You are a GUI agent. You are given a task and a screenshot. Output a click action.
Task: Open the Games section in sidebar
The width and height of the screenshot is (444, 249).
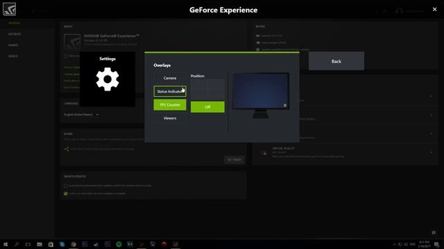(13, 45)
